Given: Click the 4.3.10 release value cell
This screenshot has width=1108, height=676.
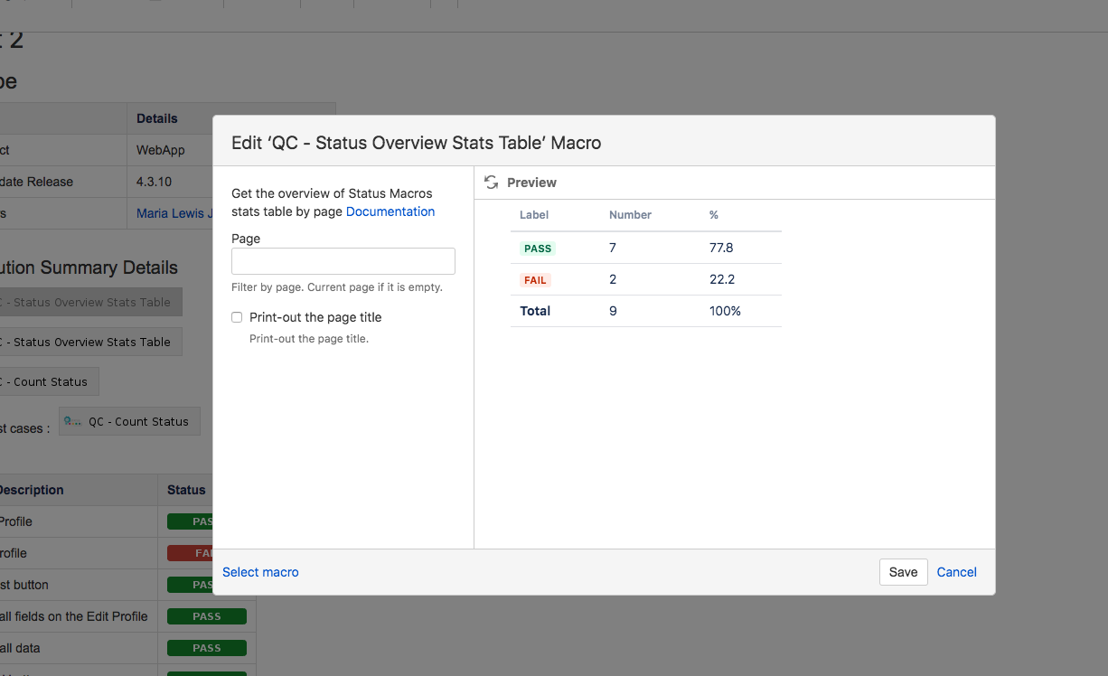Looking at the screenshot, I should [153, 182].
